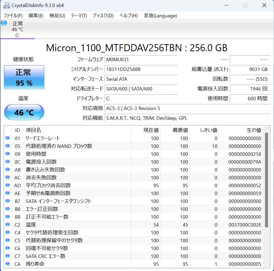Click status orb of row AC 消去失敗回数

[8, 177]
